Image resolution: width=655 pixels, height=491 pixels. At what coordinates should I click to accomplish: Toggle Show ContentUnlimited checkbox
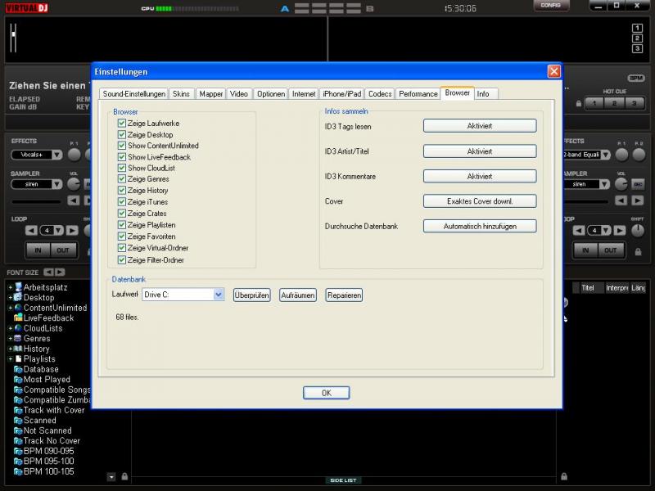tap(121, 146)
